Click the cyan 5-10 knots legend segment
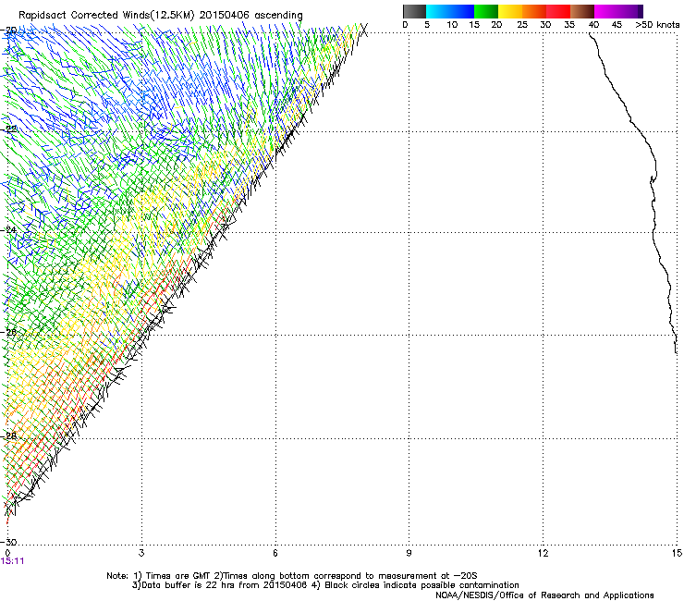This screenshot has width=684, height=601. [x=438, y=11]
